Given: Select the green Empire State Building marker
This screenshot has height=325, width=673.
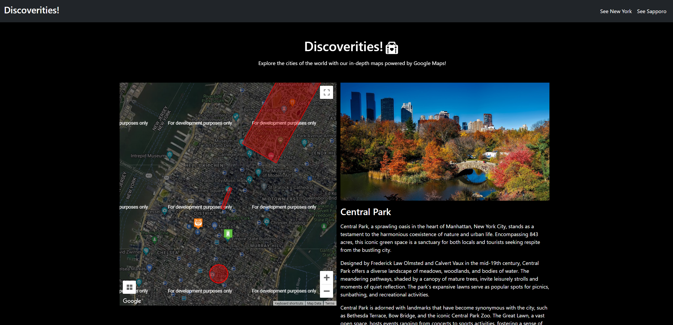Looking at the screenshot, I should pyautogui.click(x=228, y=234).
